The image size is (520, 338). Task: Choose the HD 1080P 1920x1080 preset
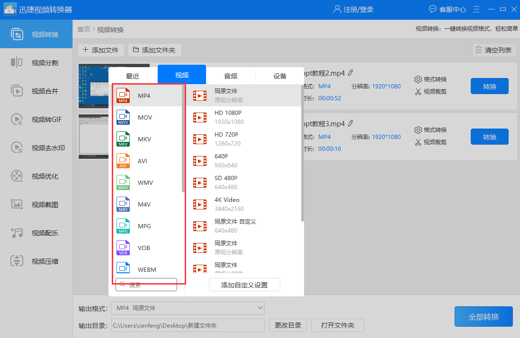click(x=244, y=117)
